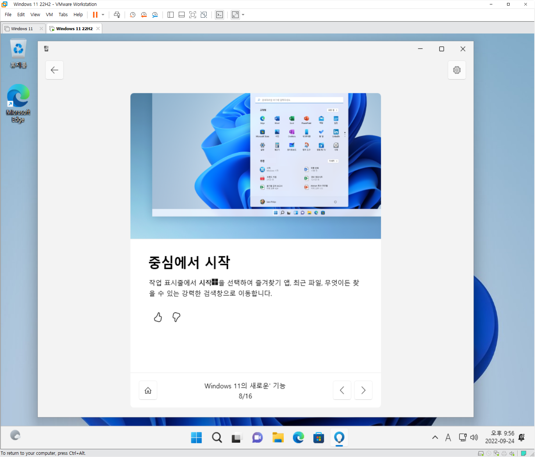
Task: Select the Windows 11 22H2 tab
Action: [74, 29]
